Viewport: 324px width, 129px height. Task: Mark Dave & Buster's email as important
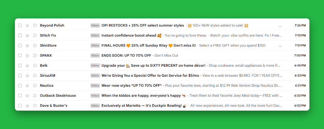click(x=35, y=105)
